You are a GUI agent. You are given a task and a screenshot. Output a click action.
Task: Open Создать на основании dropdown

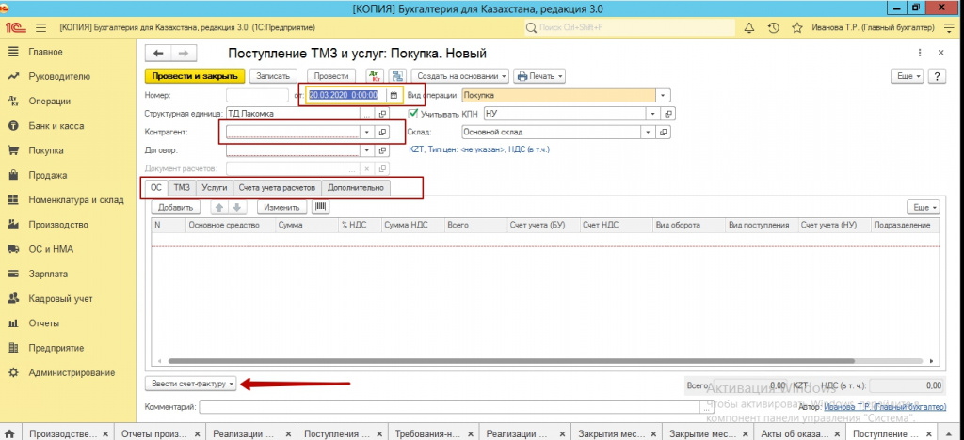coord(460,76)
